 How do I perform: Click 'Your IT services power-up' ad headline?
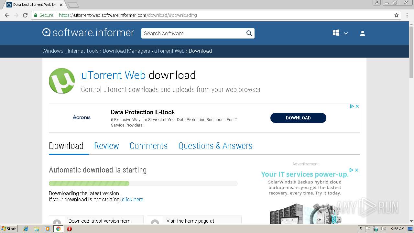[x=305, y=174]
